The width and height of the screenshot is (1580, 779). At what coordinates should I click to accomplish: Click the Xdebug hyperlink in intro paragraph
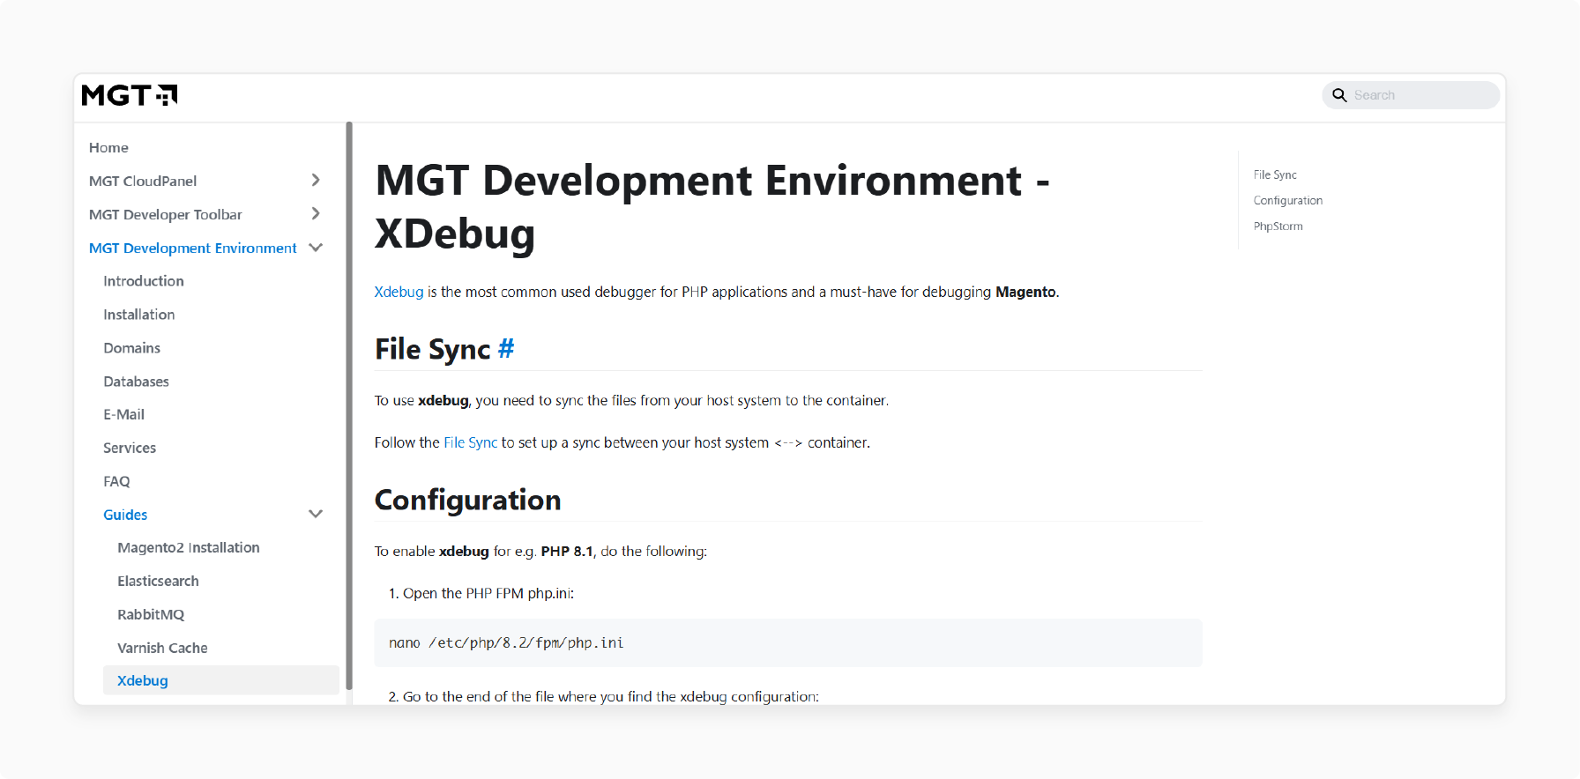pos(399,292)
